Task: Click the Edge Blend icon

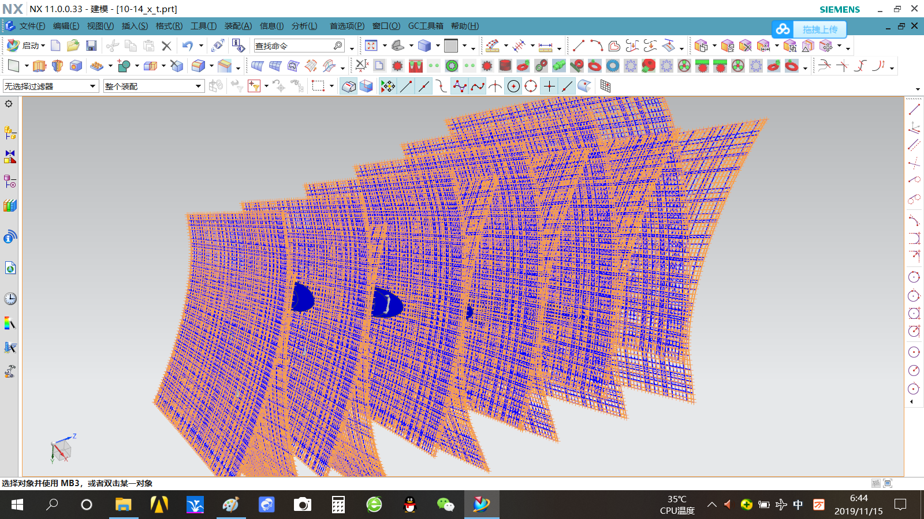Action: (198, 66)
